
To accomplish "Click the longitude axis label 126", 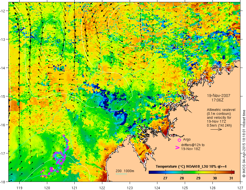I will 212,188.
